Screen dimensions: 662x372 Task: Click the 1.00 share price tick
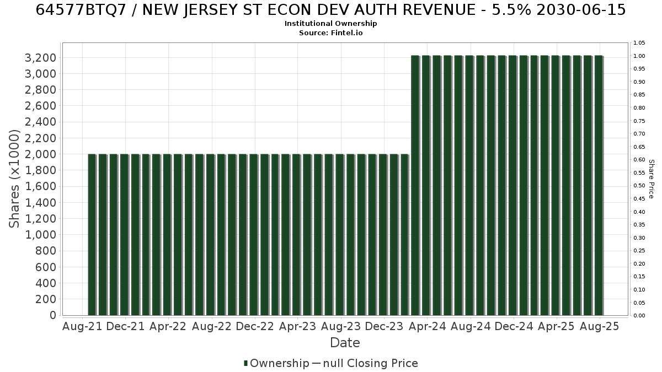coord(639,56)
